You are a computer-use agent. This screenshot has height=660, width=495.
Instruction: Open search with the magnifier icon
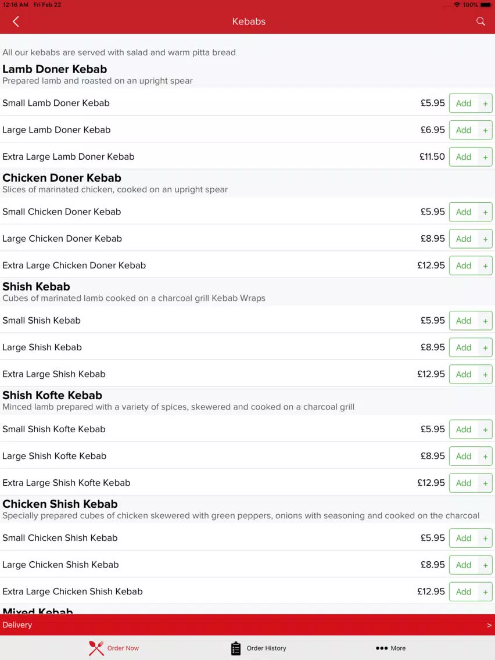[480, 21]
